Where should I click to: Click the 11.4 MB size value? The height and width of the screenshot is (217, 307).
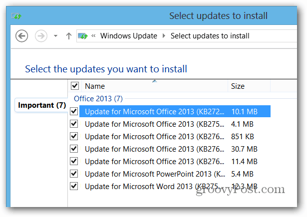(244, 162)
